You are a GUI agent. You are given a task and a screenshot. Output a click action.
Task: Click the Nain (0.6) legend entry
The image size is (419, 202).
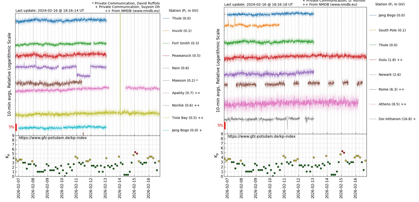point(180,68)
